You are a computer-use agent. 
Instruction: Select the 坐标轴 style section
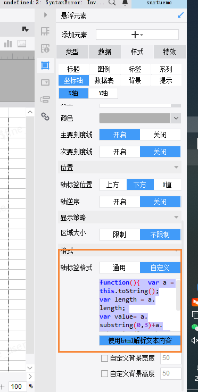[x=73, y=80]
